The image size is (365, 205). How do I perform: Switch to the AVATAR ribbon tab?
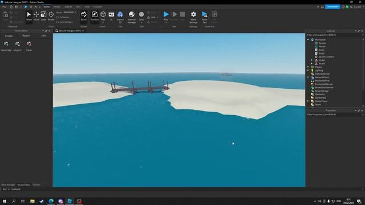coord(68,7)
